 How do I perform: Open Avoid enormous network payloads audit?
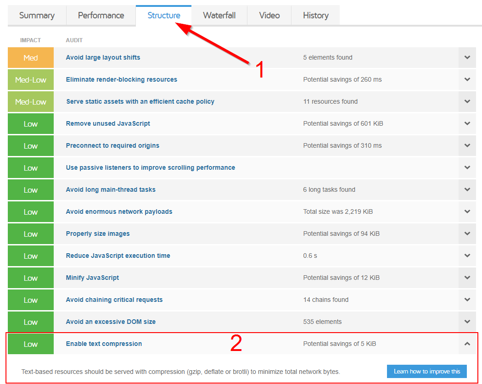click(x=119, y=212)
